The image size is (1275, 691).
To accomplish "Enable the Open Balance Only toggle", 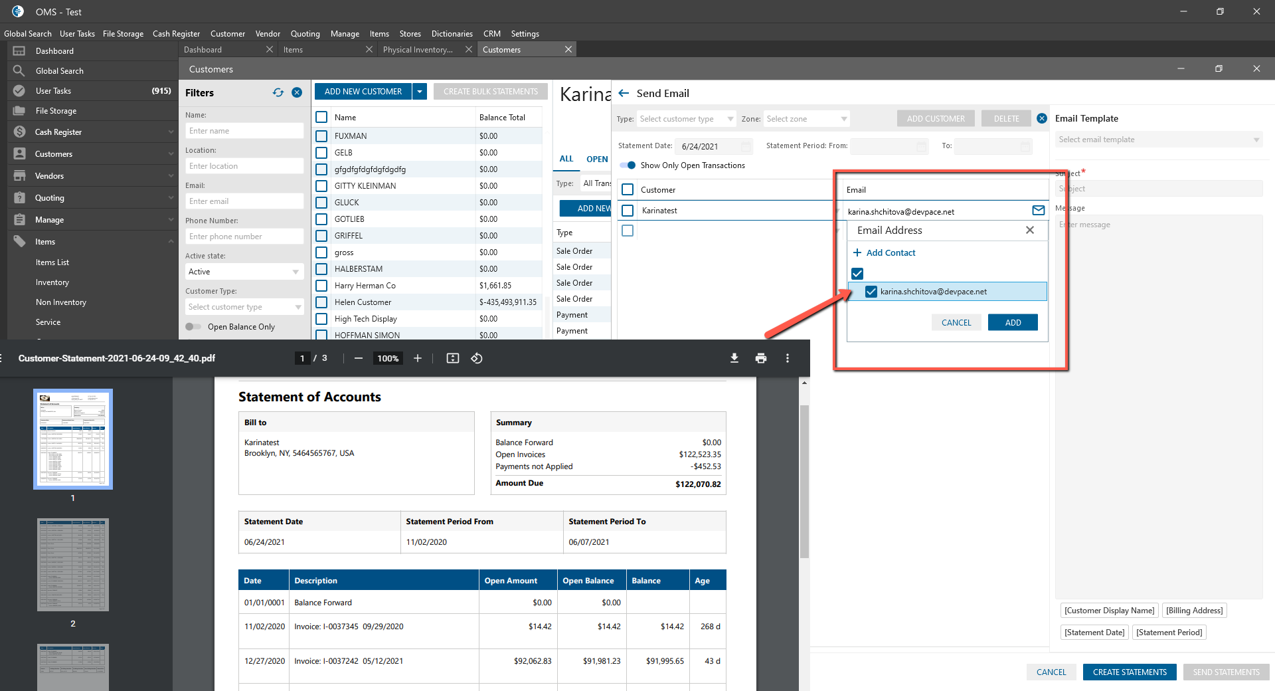I will (x=193, y=327).
